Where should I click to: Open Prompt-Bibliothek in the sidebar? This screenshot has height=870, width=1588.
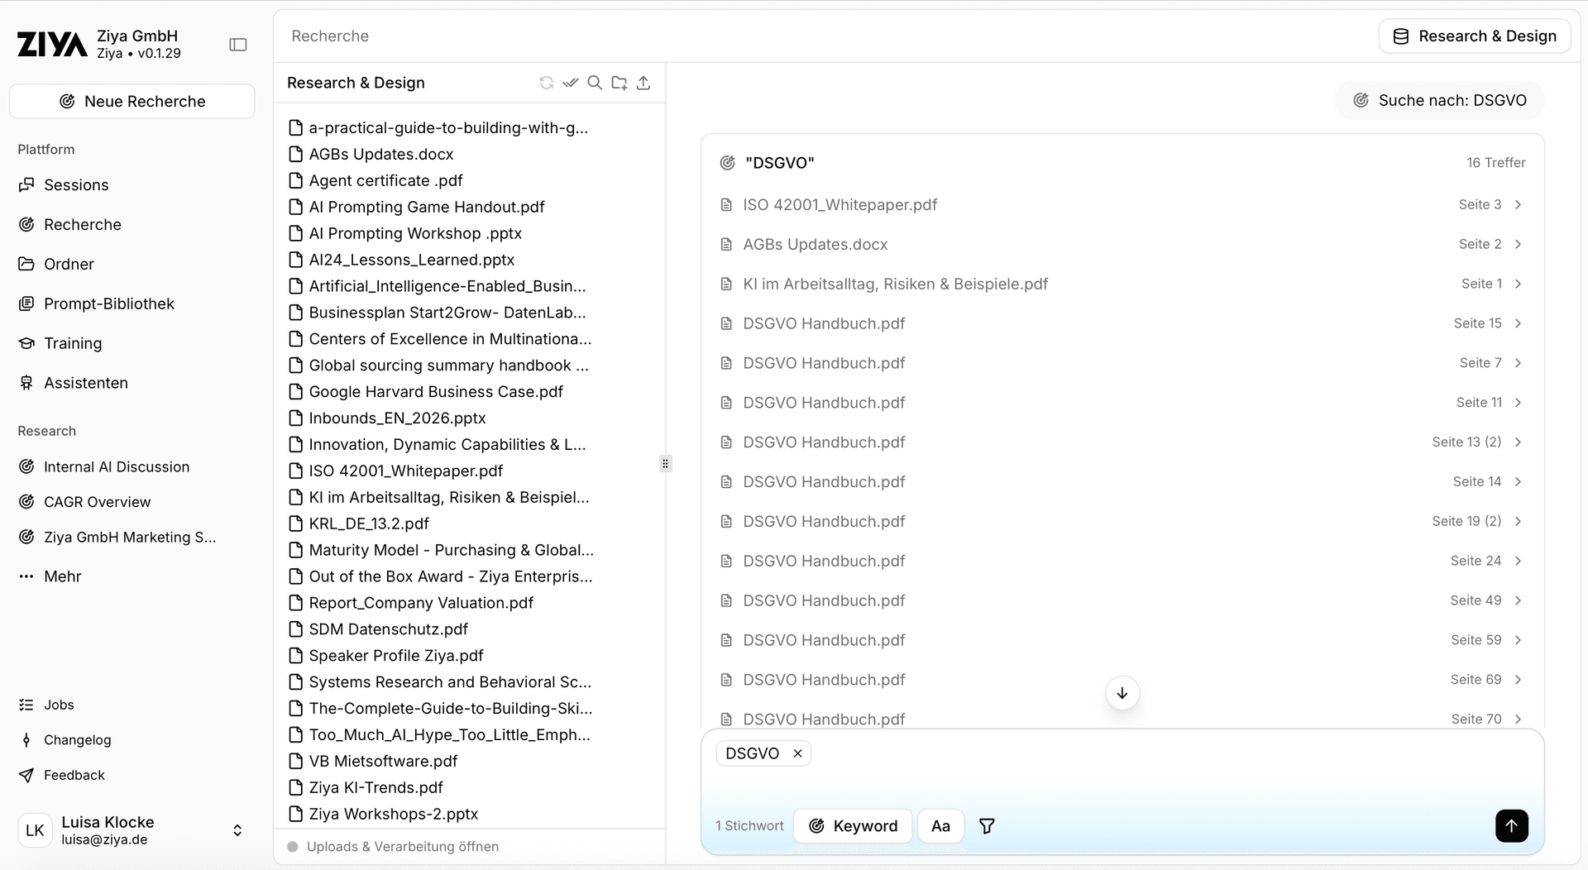[108, 304]
